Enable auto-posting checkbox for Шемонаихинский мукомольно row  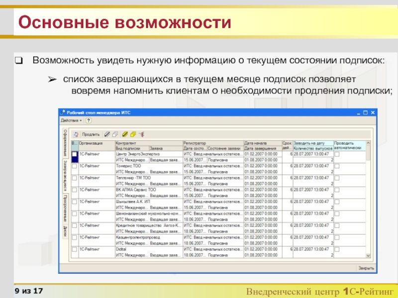(337, 214)
